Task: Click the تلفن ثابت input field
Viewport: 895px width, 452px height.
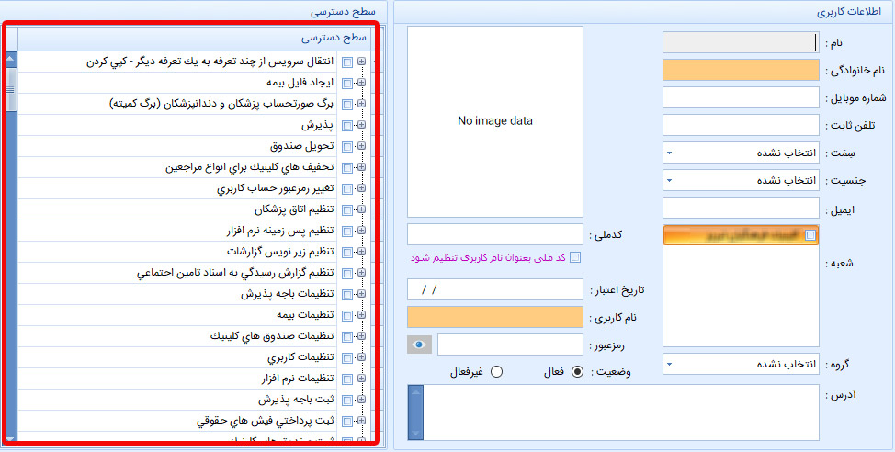Action: click(x=741, y=125)
